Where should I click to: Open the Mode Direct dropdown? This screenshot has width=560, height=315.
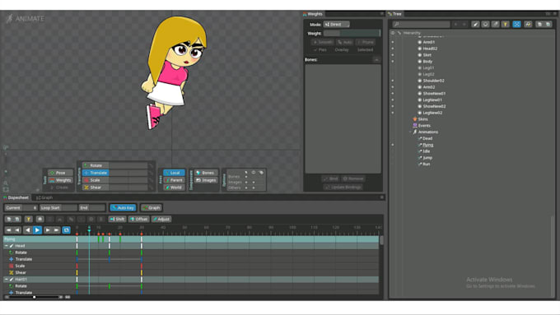(x=337, y=24)
